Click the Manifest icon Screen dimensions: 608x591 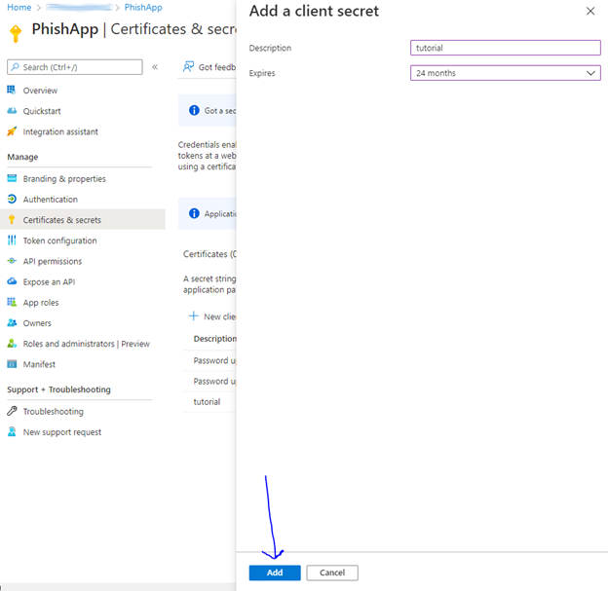click(12, 364)
